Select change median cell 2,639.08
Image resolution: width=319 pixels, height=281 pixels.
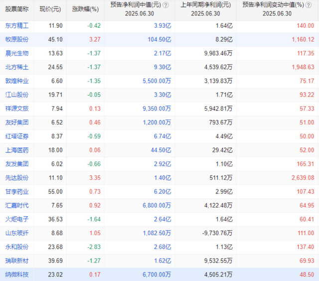click(303, 178)
